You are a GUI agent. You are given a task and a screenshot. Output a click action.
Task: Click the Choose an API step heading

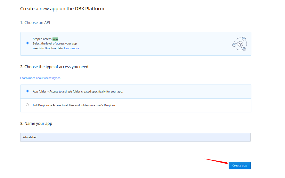(35, 23)
